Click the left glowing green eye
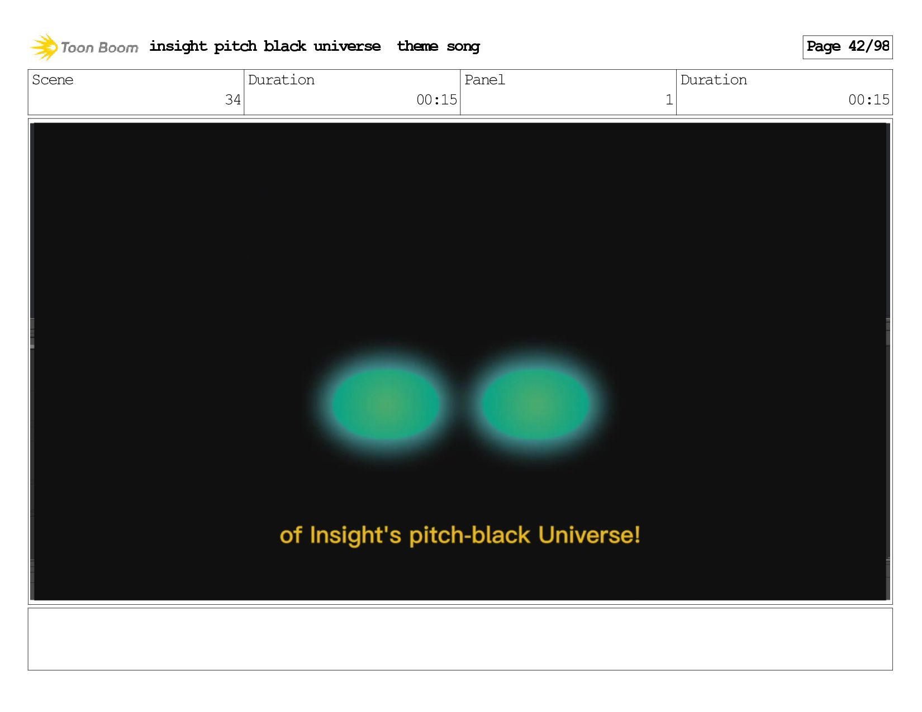Image resolution: width=922 pixels, height=712 pixels. tap(386, 404)
